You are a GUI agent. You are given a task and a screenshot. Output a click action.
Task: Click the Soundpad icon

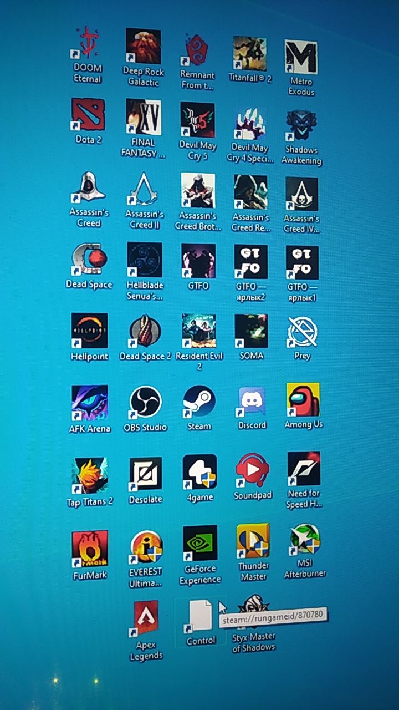[253, 470]
